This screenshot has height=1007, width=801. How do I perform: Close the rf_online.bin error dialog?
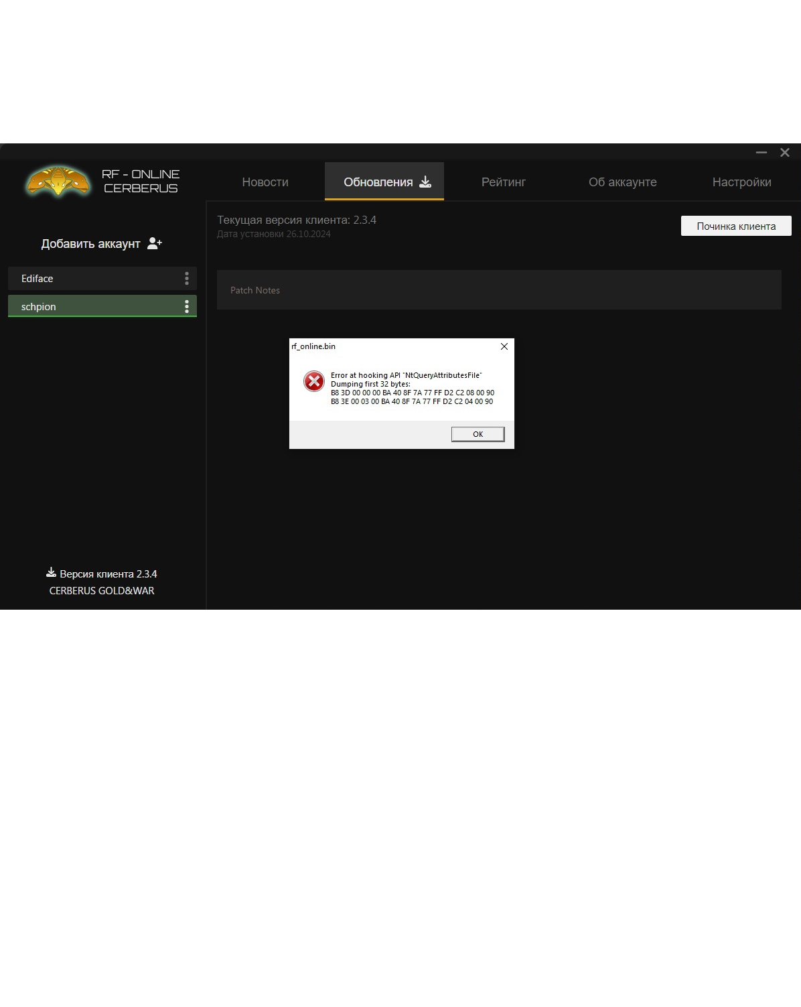504,346
